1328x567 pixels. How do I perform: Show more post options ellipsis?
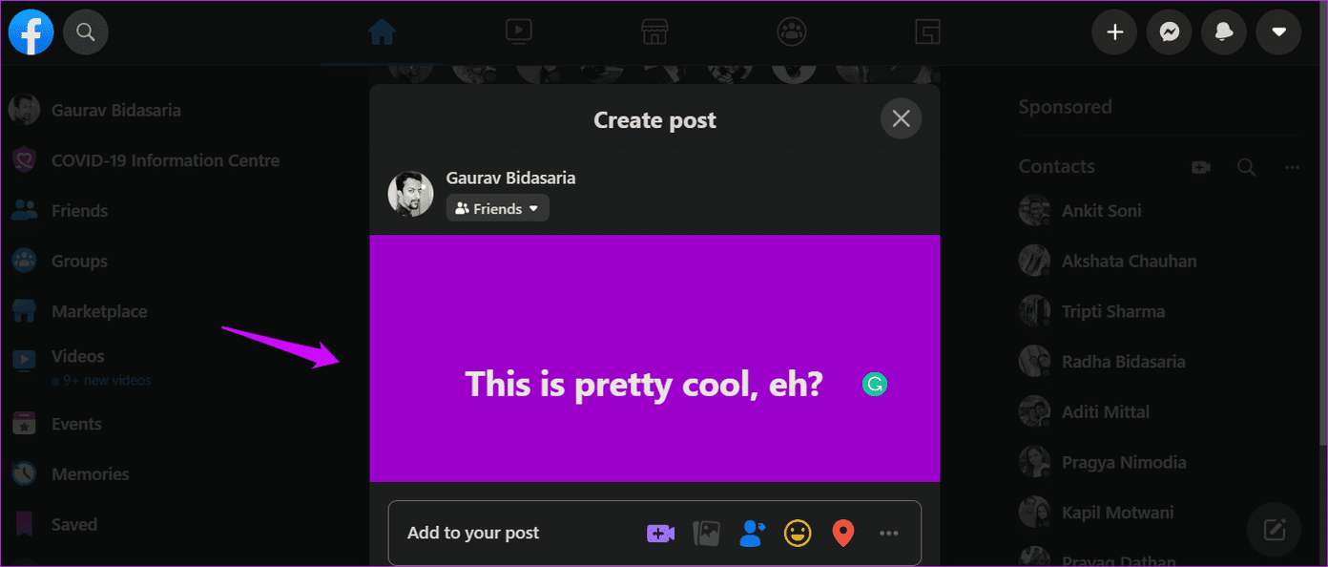(888, 533)
